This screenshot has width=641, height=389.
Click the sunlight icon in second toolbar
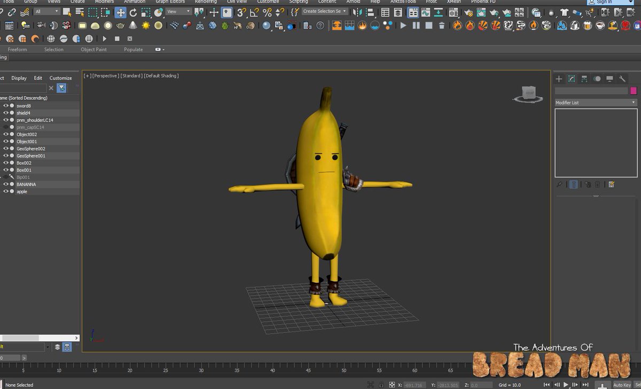pos(146,25)
